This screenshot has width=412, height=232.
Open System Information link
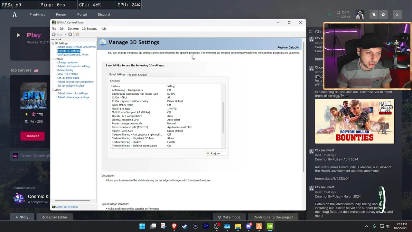coord(66,207)
